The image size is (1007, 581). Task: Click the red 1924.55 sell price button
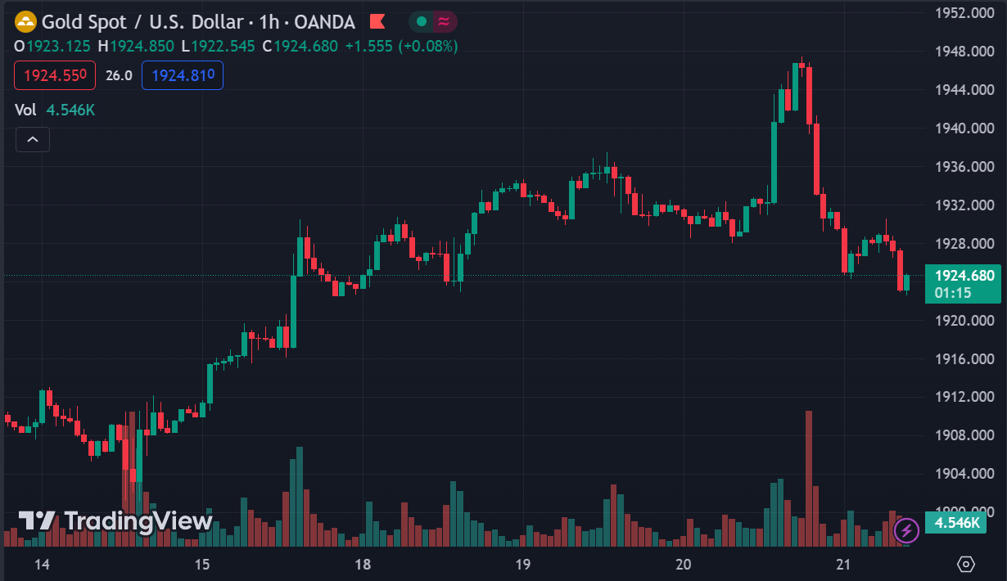click(55, 75)
